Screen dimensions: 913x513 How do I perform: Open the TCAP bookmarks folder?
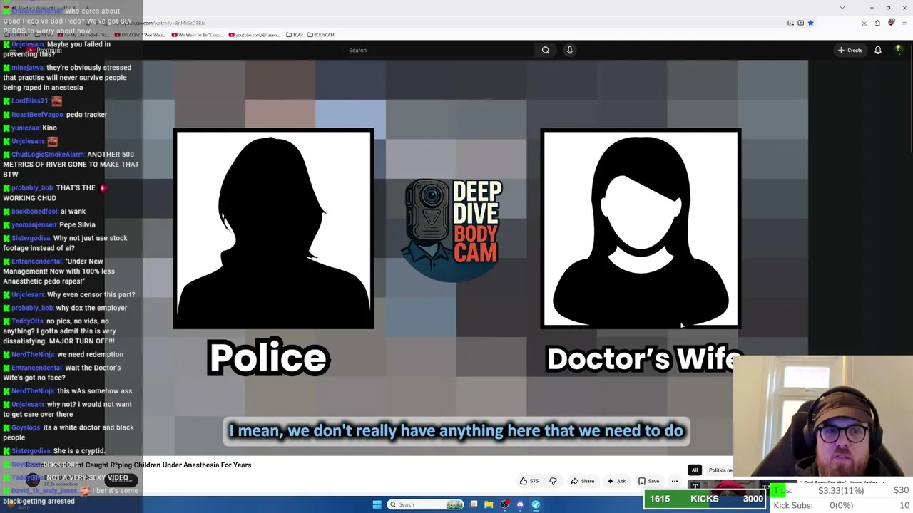(295, 35)
